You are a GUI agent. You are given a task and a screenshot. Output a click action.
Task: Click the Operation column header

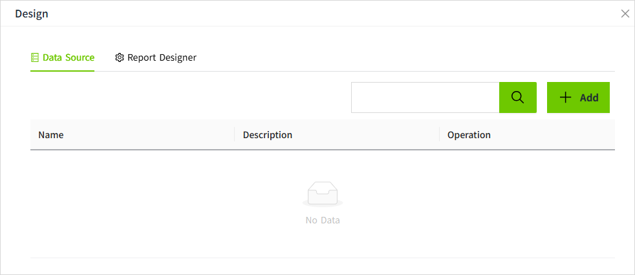(x=469, y=135)
